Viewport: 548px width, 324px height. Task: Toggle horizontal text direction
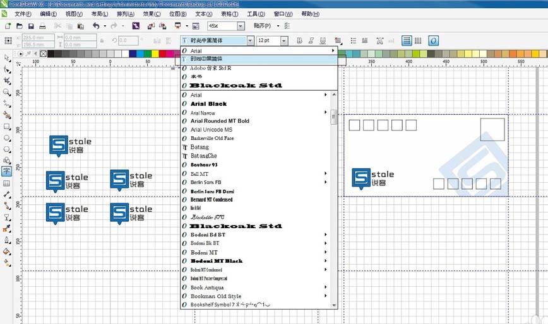407,41
